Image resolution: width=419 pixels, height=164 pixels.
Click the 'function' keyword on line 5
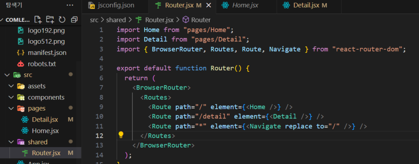coord(191,68)
